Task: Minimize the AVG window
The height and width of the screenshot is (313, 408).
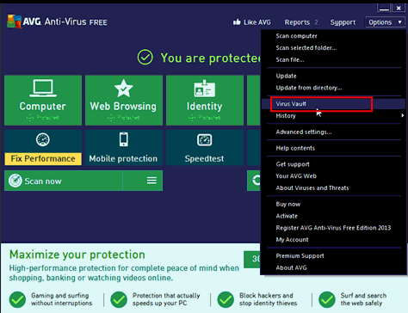Action: pos(384,8)
